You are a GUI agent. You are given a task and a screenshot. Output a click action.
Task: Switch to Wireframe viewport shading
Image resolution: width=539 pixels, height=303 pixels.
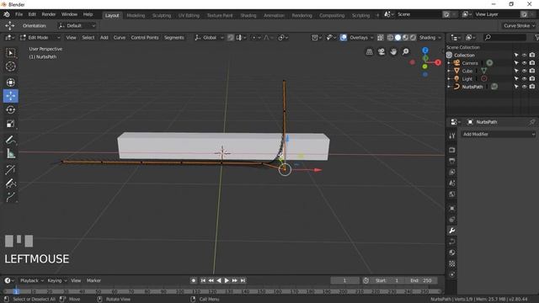point(390,37)
